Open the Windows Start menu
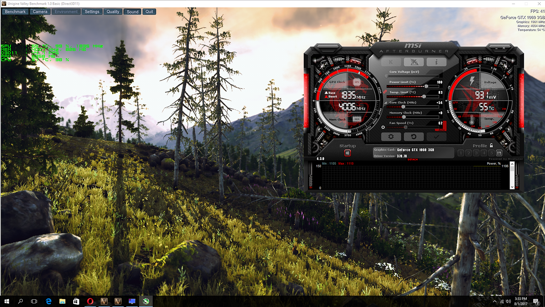 (x=7, y=301)
